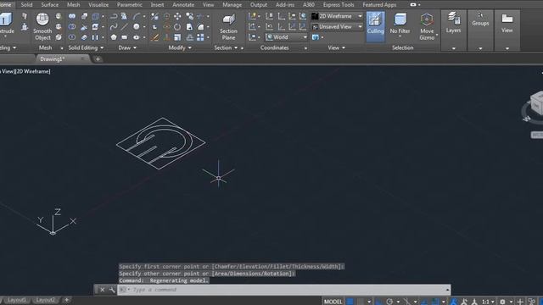Select the Drawing1* file tab

(x=53, y=59)
